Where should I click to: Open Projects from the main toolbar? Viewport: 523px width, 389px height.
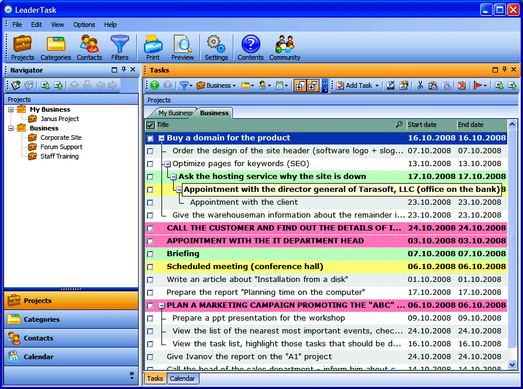[22, 48]
